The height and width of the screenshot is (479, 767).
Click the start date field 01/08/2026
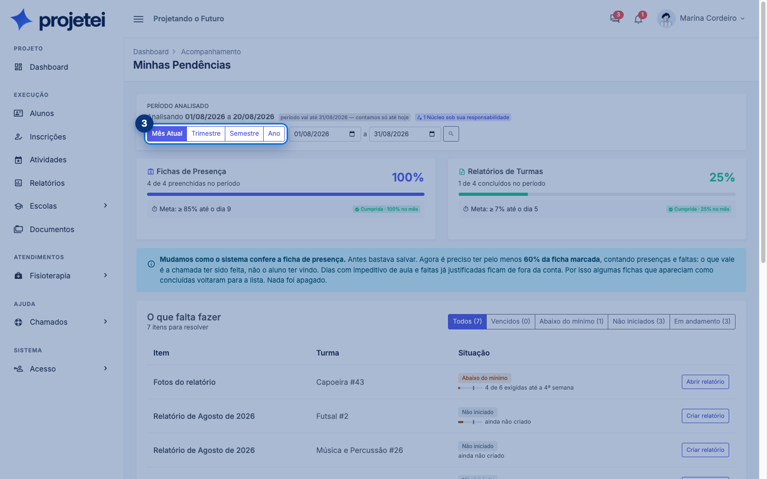[x=325, y=134]
